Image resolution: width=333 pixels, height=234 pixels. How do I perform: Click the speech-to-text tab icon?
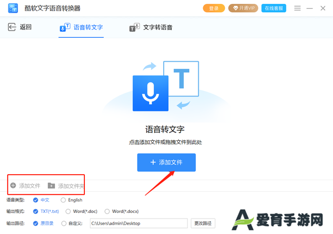(x=65, y=27)
